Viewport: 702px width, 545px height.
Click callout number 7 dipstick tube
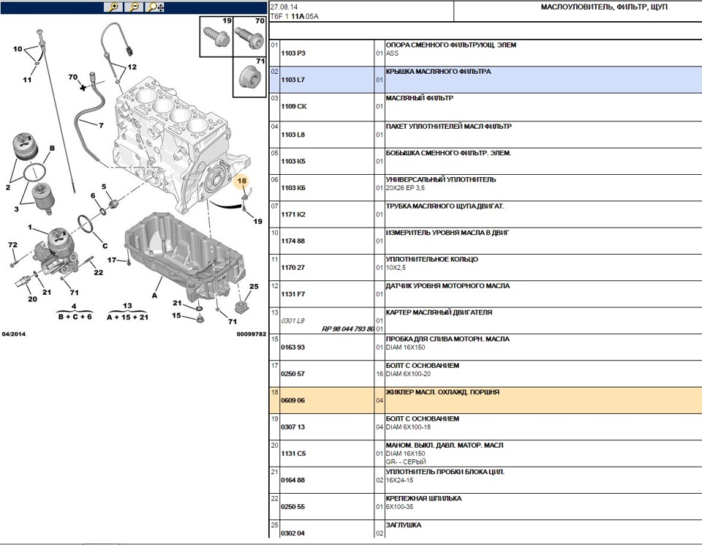tap(101, 125)
